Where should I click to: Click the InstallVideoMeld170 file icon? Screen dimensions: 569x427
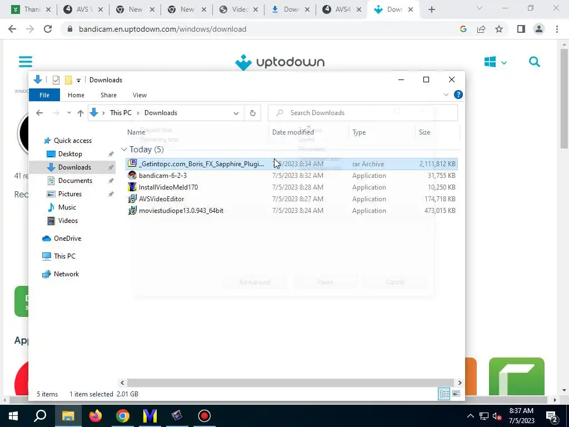(132, 187)
